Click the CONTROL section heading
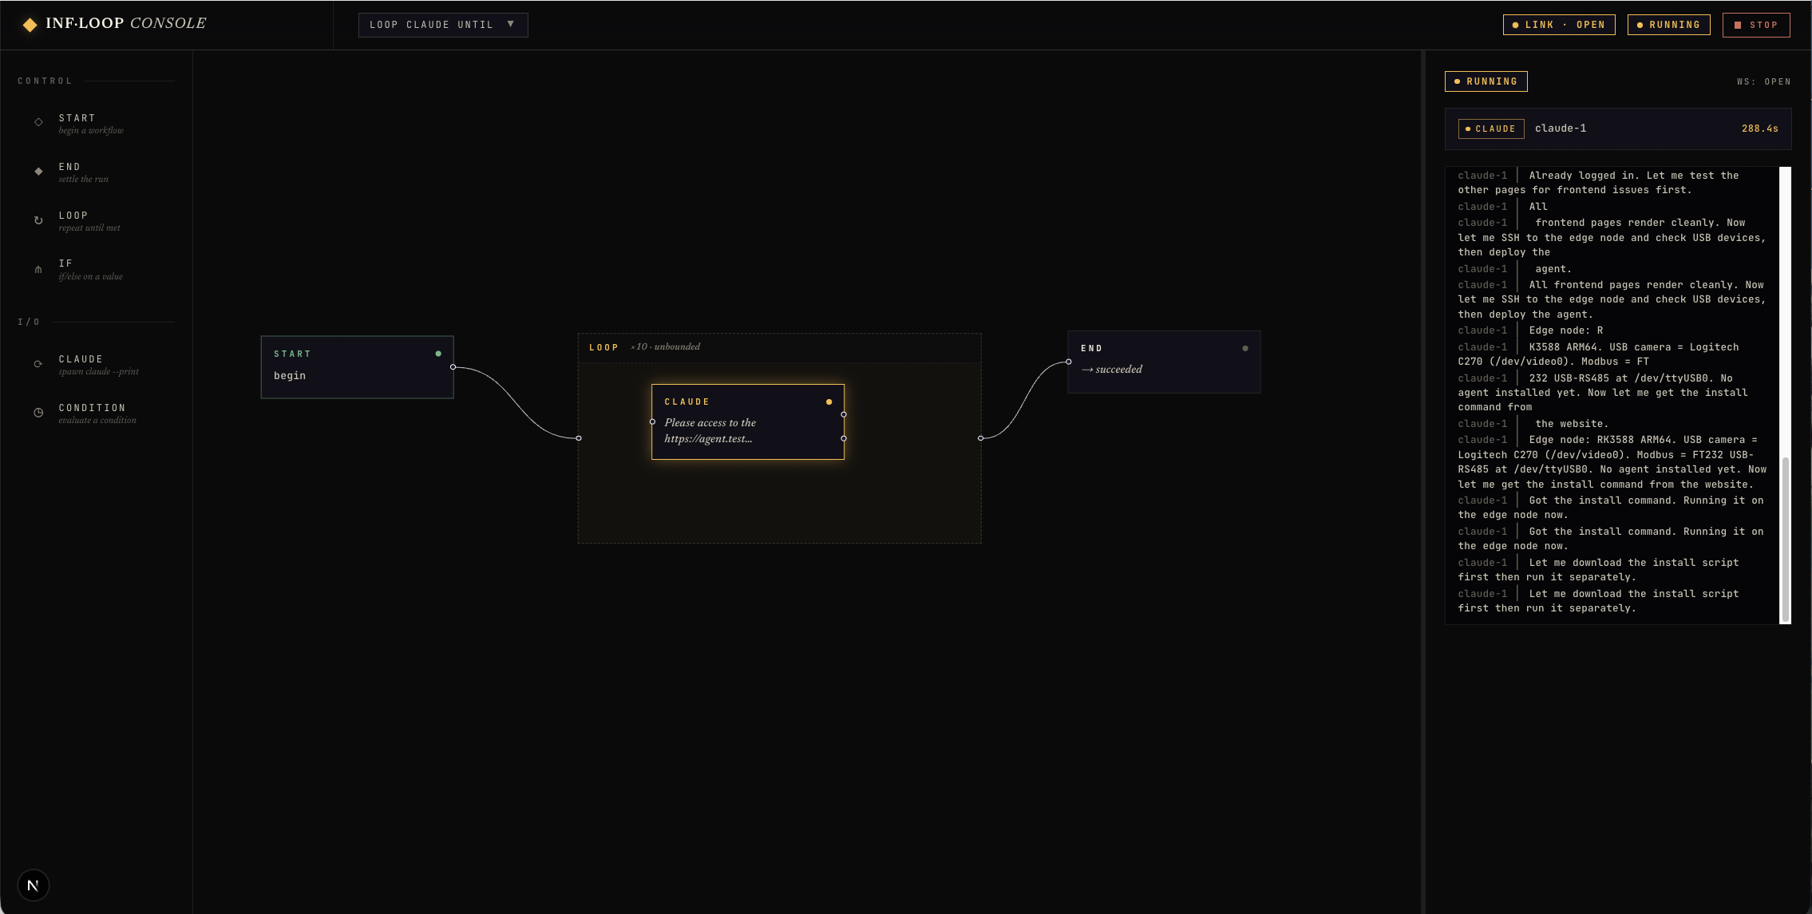1812x914 pixels. click(x=45, y=81)
